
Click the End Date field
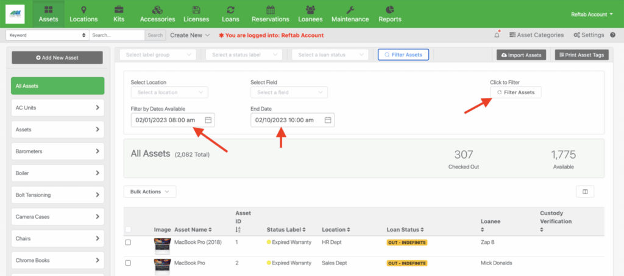coord(292,120)
